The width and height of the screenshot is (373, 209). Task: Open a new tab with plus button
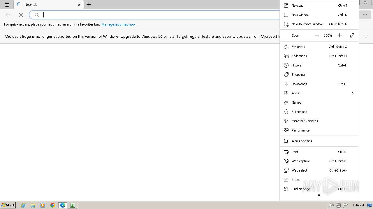tap(89, 5)
